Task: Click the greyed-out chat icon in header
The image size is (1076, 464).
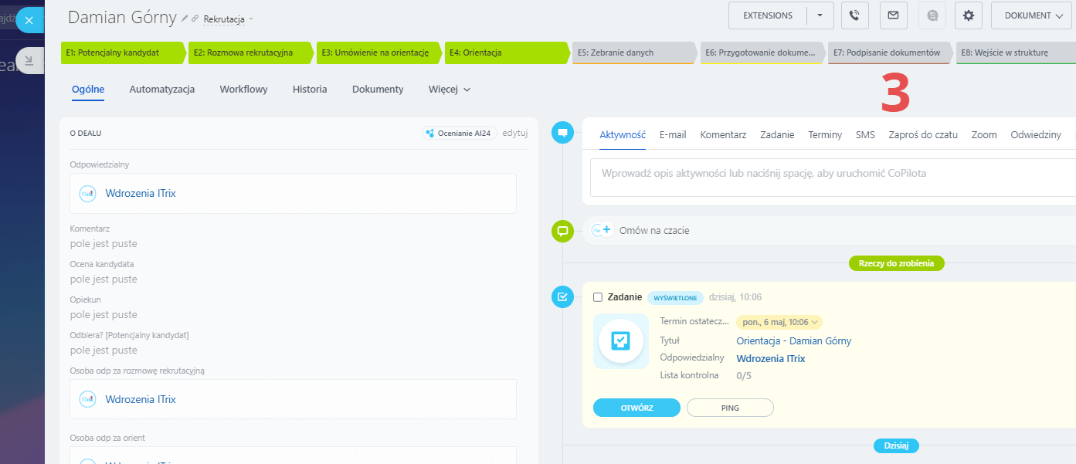Action: (x=931, y=15)
